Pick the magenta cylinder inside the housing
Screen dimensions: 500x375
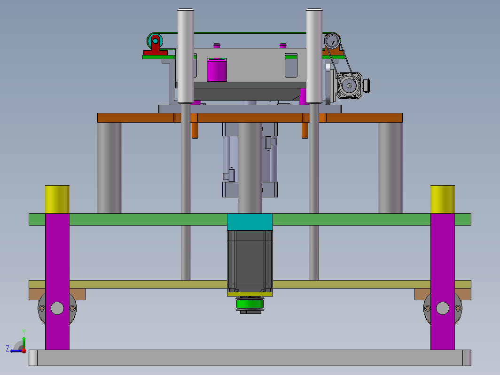(217, 70)
